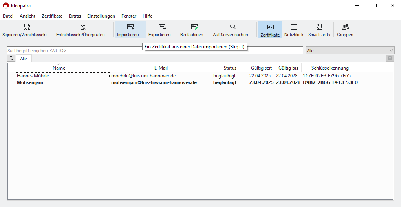Click Gültig bis date 23.04.2028
This screenshot has width=401, height=207.
pyautogui.click(x=288, y=82)
